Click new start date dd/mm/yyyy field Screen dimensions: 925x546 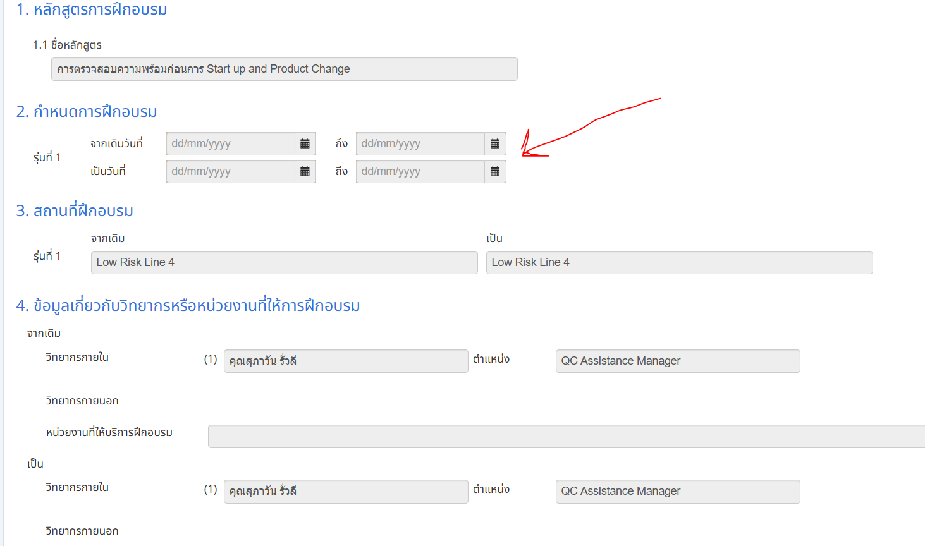pyautogui.click(x=230, y=172)
